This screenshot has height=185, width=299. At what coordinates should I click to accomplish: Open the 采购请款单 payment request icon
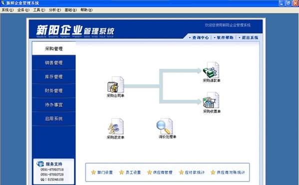[x=211, y=70]
